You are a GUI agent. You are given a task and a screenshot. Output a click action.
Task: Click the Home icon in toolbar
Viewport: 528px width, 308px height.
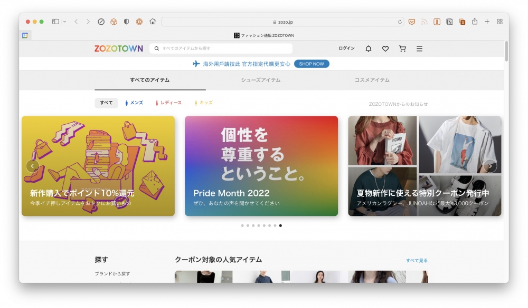click(x=153, y=22)
